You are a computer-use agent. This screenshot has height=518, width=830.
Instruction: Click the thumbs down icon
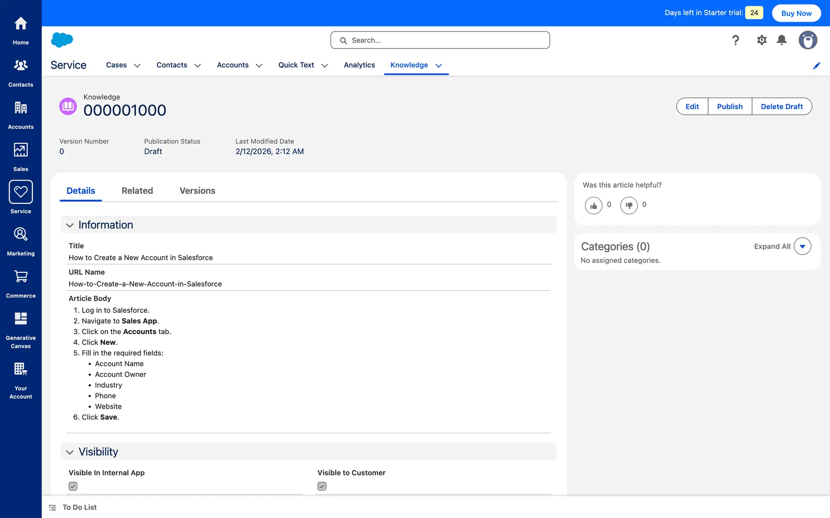(x=629, y=205)
